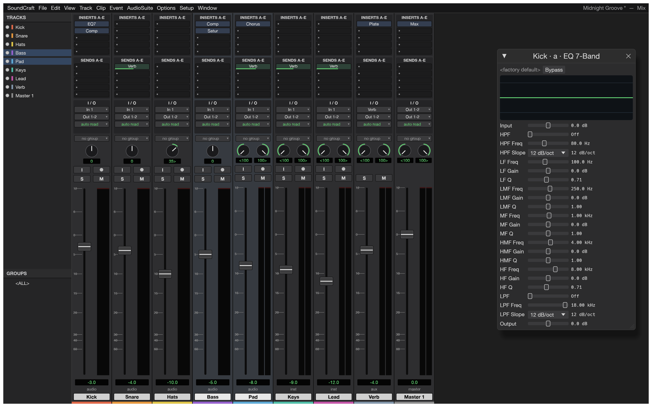Screen dimensions: 652x407
Task: Click the Chorus insert on Pad
Action: (x=253, y=24)
